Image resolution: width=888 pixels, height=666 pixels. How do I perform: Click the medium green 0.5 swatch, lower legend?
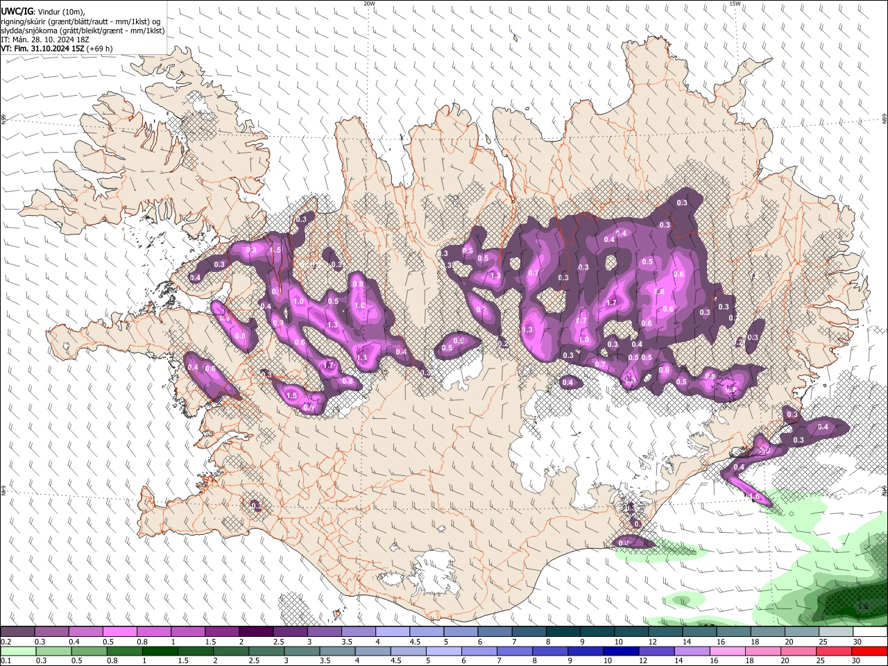(x=89, y=651)
